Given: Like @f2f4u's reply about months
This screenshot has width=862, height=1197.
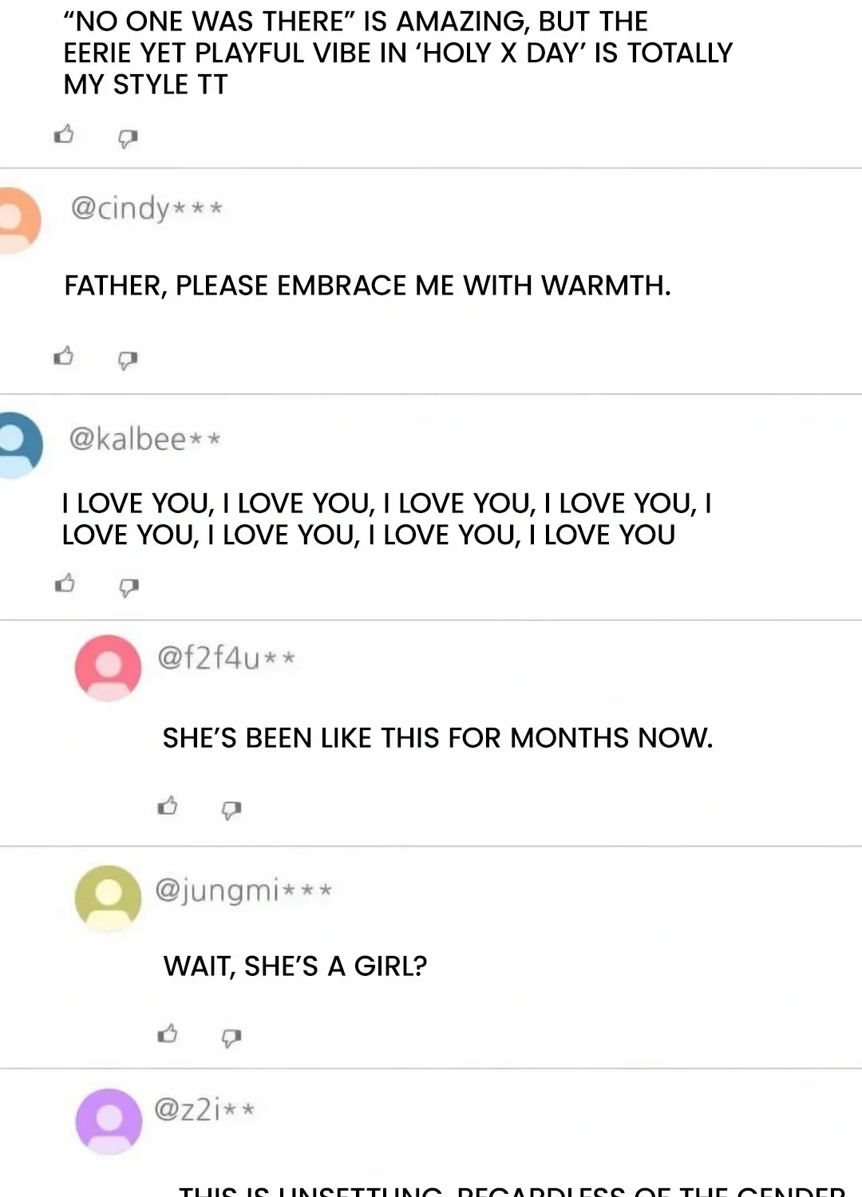Looking at the screenshot, I should pyautogui.click(x=168, y=805).
